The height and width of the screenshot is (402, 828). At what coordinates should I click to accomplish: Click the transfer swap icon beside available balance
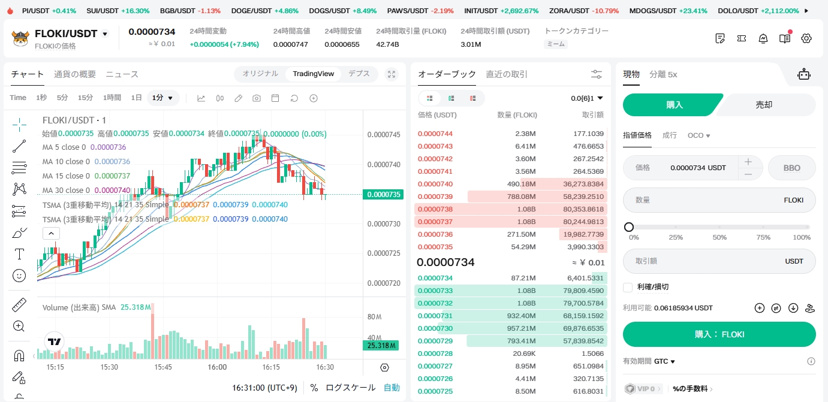coord(776,308)
